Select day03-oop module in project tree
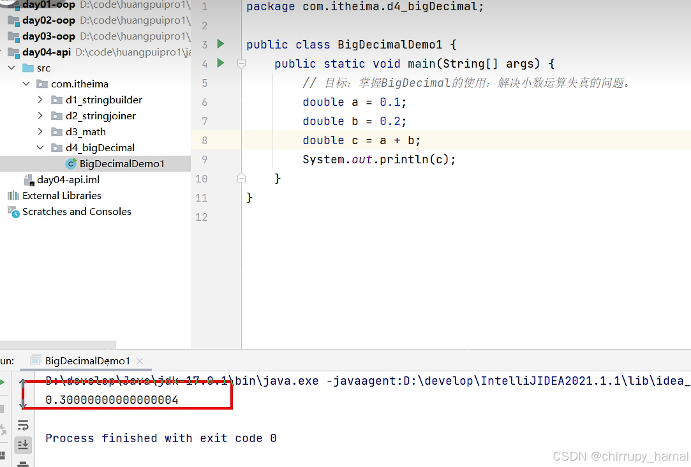Screen dimensions: 691x467 click(48, 36)
